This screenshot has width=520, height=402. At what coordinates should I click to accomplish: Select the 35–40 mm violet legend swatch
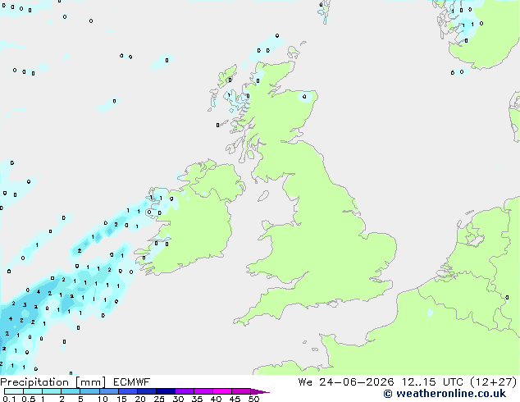203,391
